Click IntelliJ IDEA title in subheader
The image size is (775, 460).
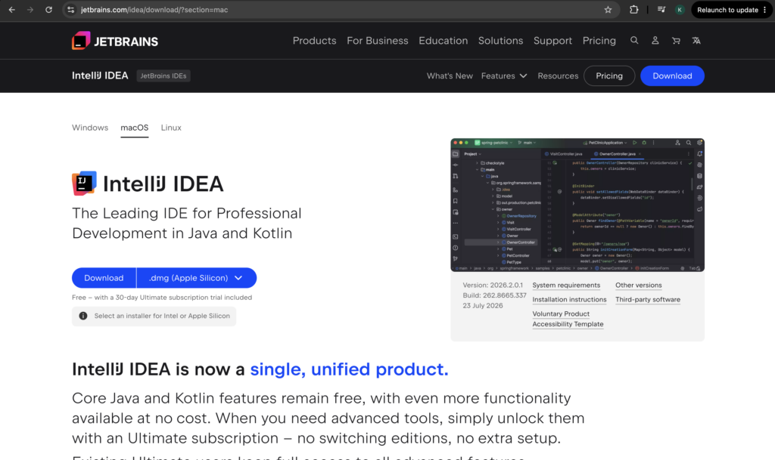(100, 76)
